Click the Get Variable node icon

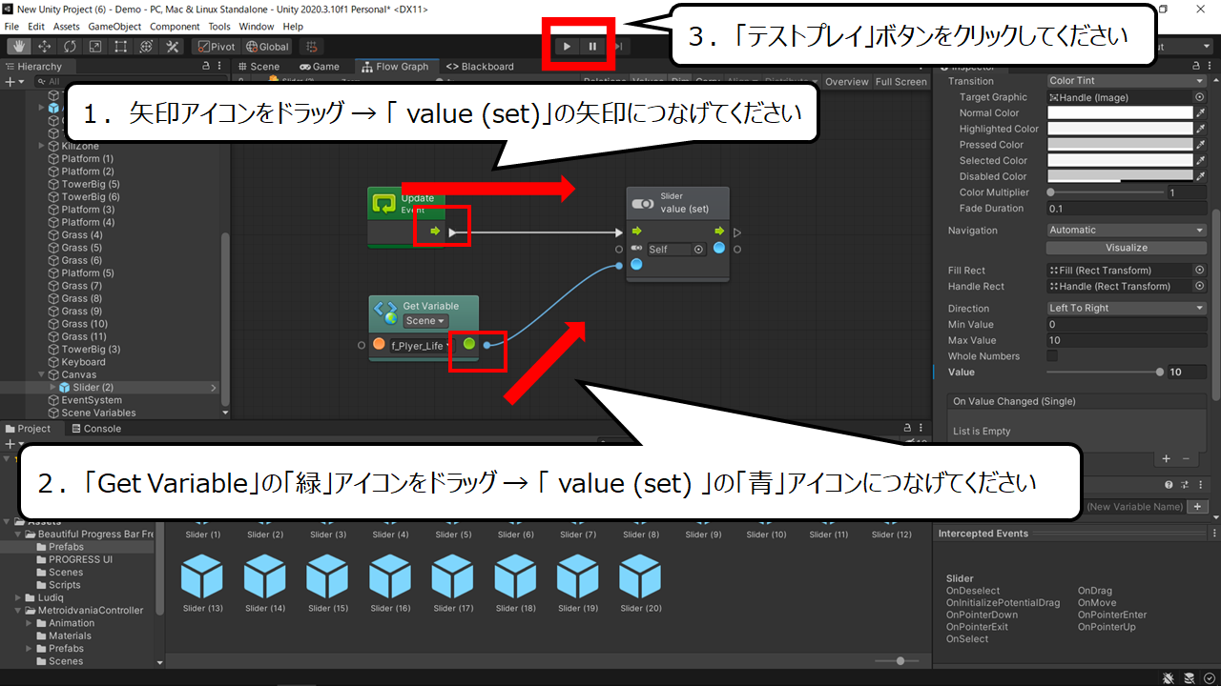pyautogui.click(x=385, y=312)
